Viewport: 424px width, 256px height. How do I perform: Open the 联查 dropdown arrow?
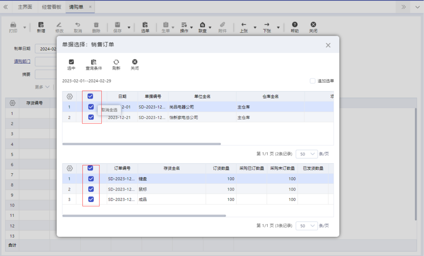(211, 27)
